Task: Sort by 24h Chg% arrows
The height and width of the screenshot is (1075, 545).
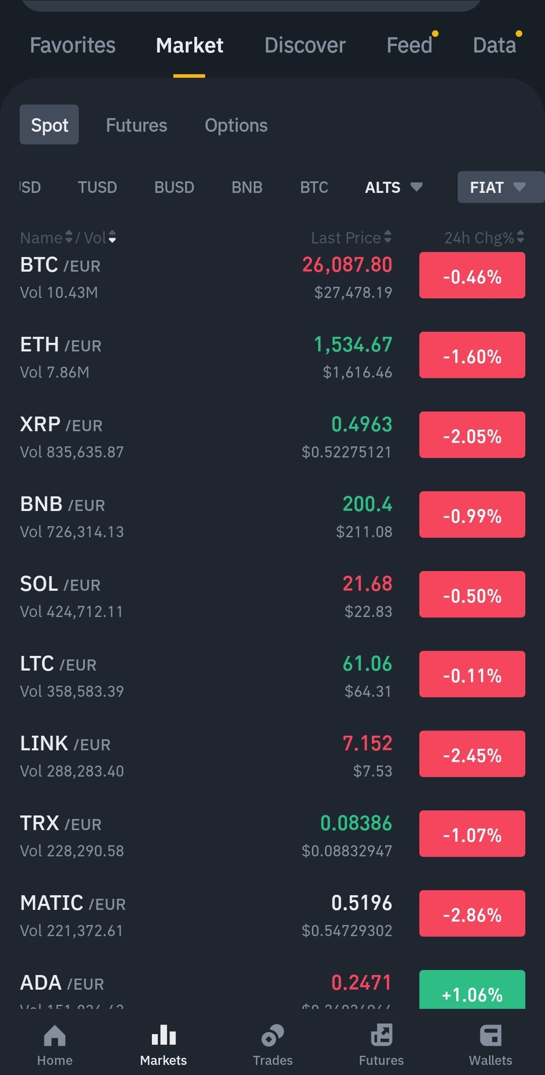Action: point(521,237)
